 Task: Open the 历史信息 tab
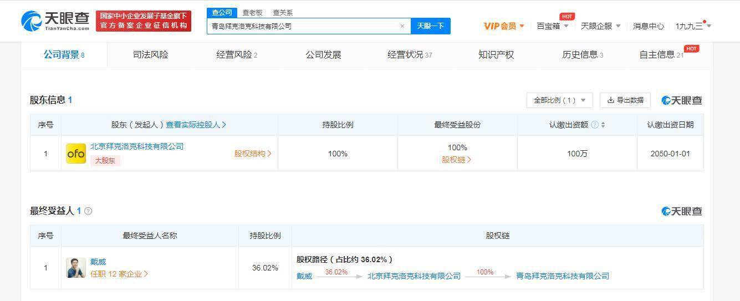tap(583, 54)
